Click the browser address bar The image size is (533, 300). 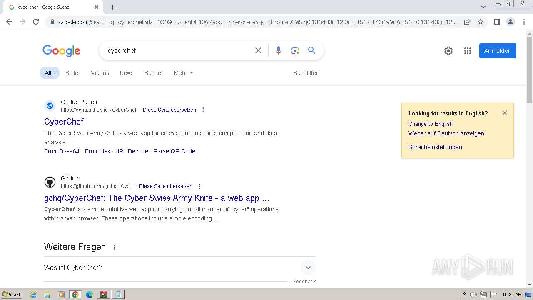point(258,22)
